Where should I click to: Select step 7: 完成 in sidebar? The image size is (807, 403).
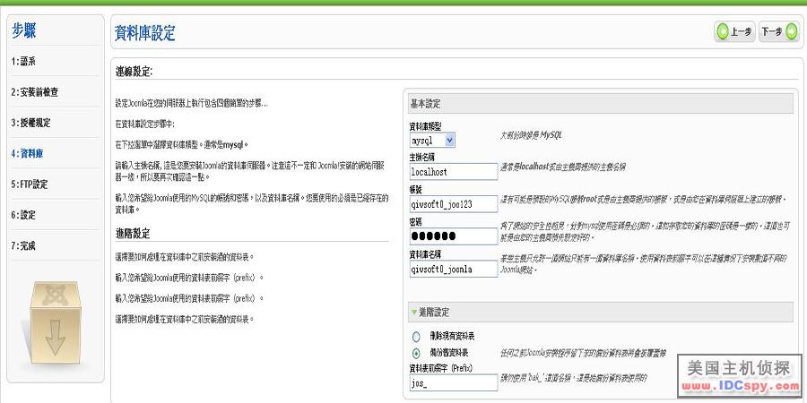coord(23,245)
